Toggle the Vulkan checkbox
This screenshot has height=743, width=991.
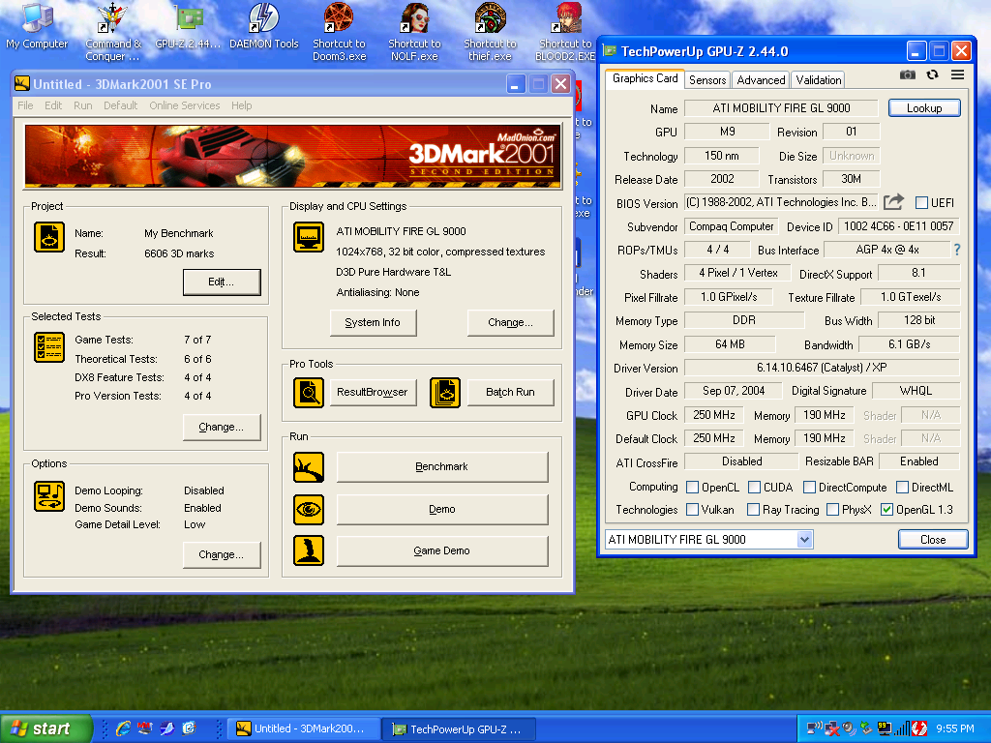pyautogui.click(x=692, y=510)
